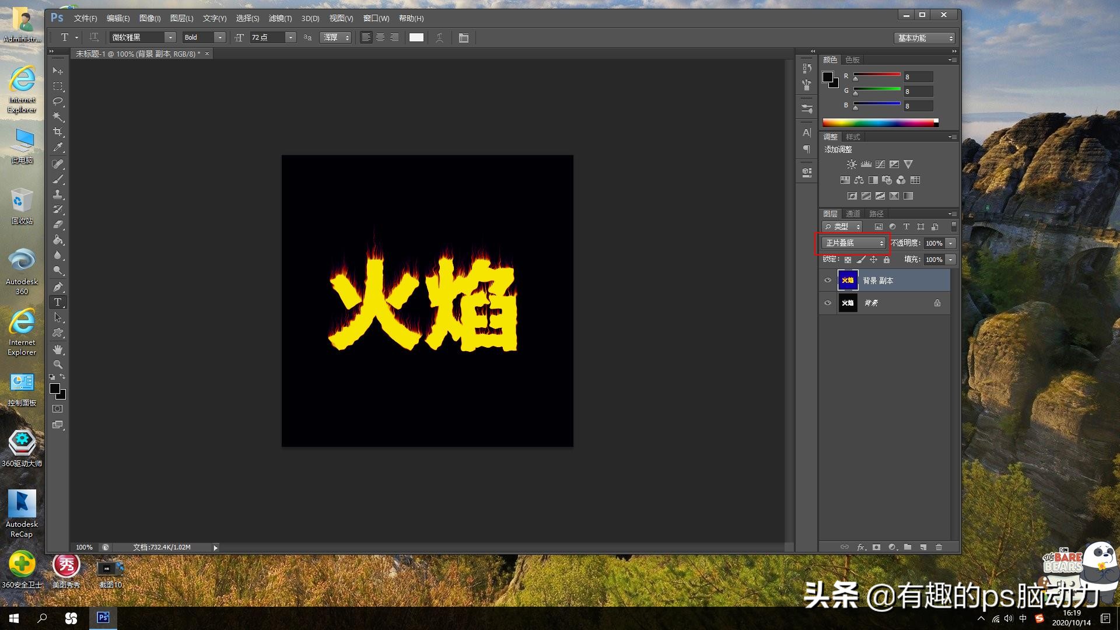Open the warp text options
Screen dimensions: 1120x630
440,38
